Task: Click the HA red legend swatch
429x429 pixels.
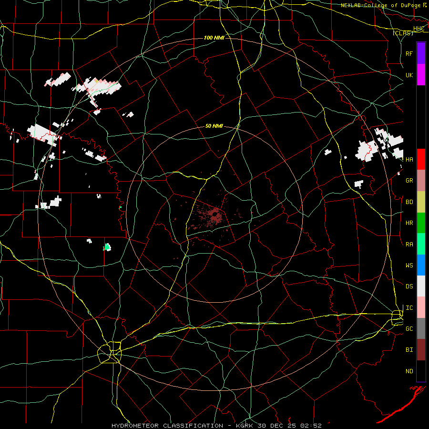Action: click(421, 159)
